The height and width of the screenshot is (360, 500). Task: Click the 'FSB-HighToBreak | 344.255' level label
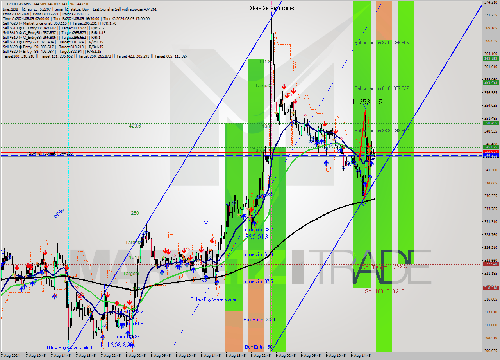50,153
